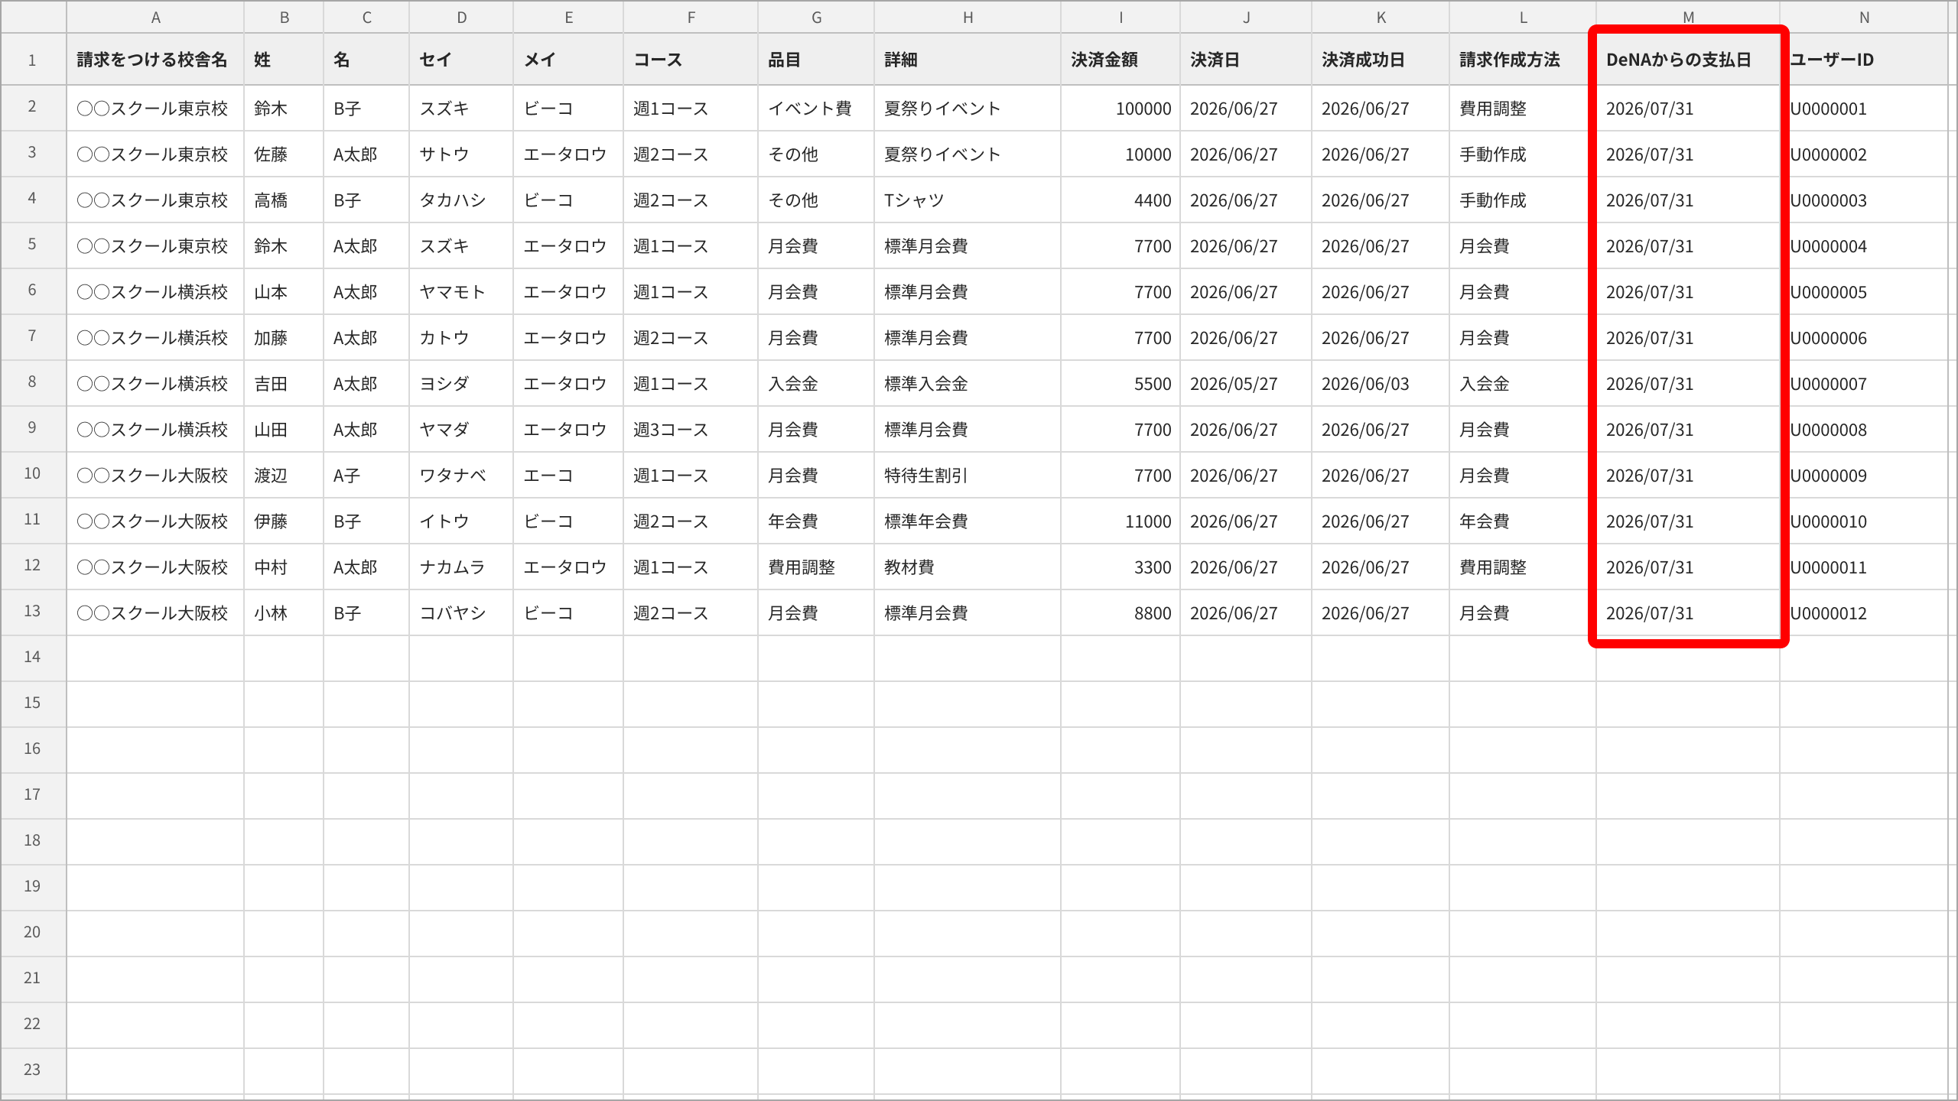Viewport: 1958px width, 1101px height.
Task: Select the cell 'イベント費'
Action: click(x=816, y=109)
